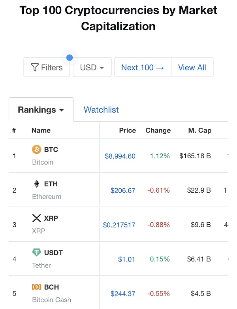The image size is (237, 309).
Task: Click the Bitcoin Cash logo icon
Action: pyautogui.click(x=36, y=287)
